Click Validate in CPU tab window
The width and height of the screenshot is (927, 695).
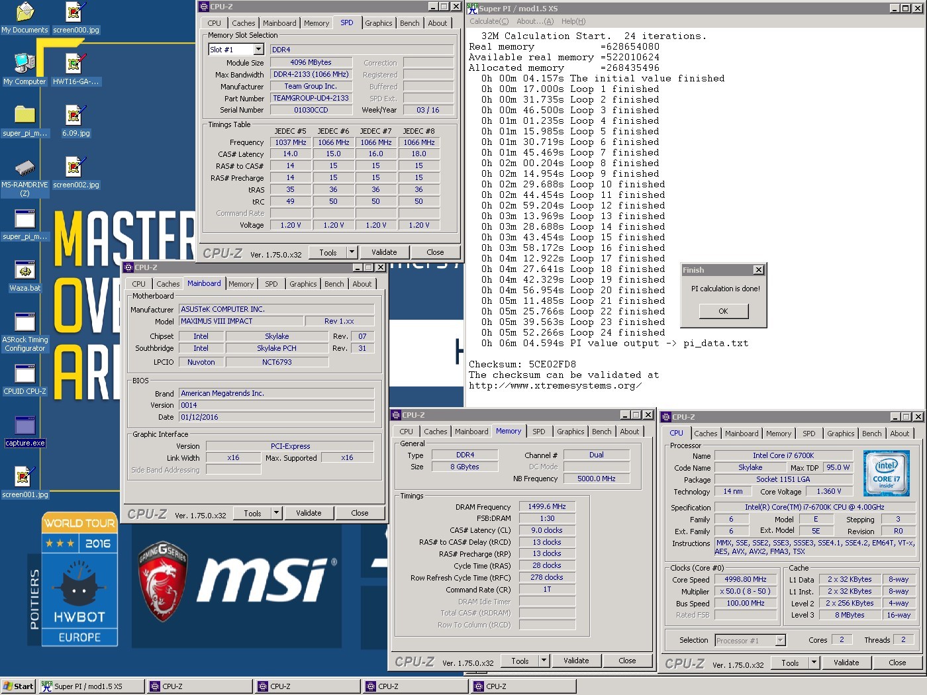tap(846, 663)
